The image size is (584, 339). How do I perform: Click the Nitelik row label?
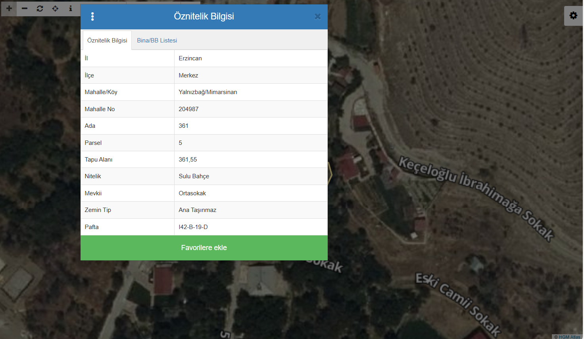(93, 176)
